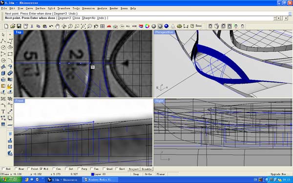
Task: Open the Analyze menu
Action: pyautogui.click(x=102, y=8)
